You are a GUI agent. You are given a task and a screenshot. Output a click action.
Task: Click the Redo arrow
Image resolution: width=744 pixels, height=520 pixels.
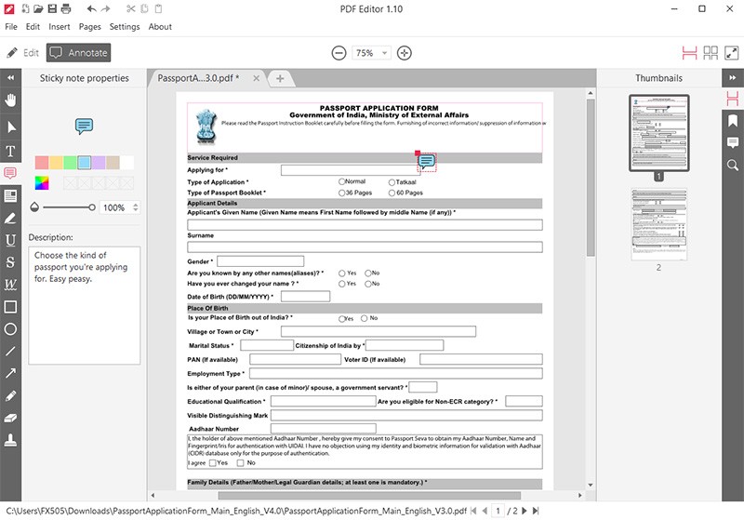click(x=105, y=8)
